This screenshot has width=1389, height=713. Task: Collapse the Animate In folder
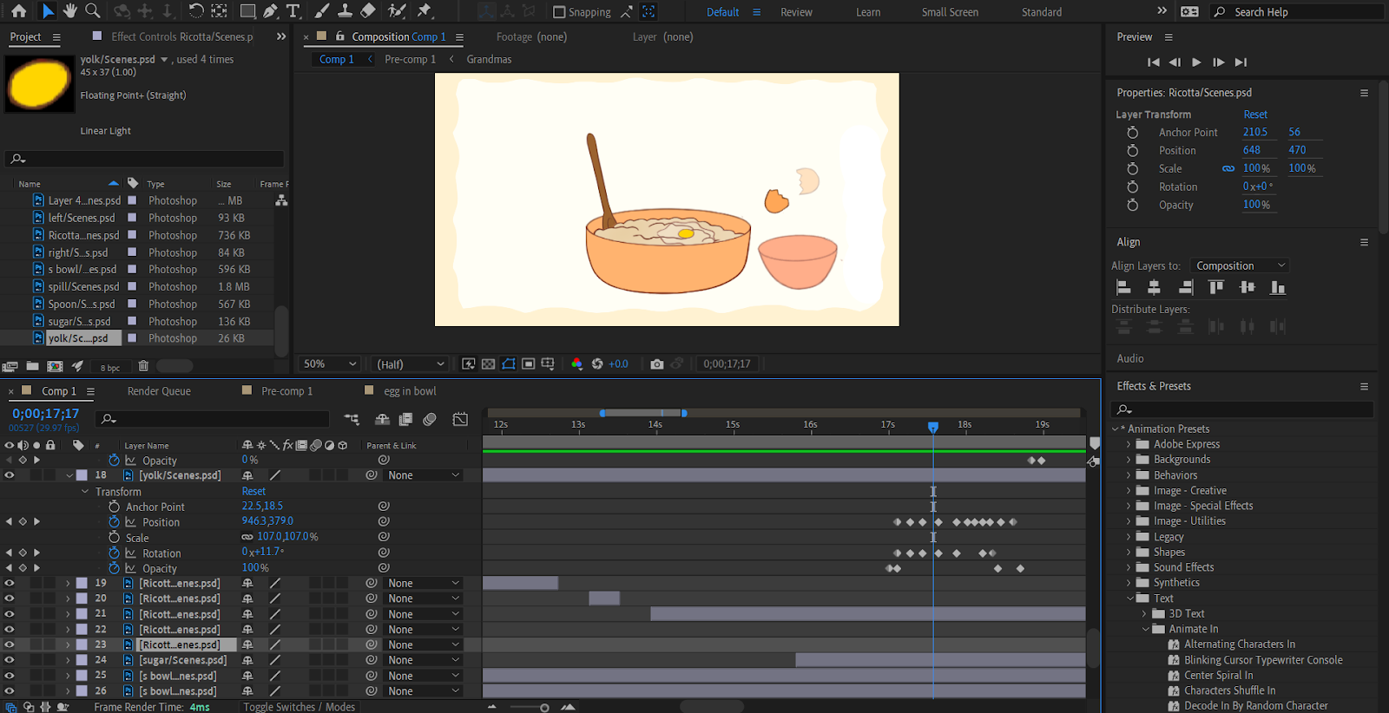(1145, 630)
